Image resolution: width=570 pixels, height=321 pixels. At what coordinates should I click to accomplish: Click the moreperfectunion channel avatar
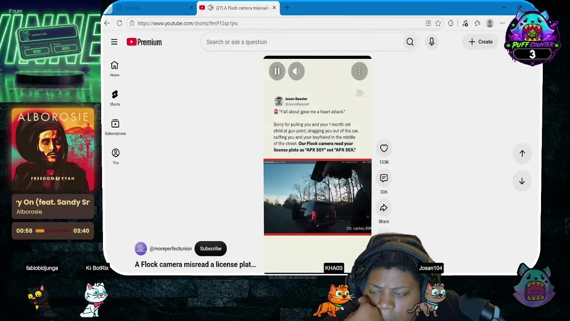(141, 249)
